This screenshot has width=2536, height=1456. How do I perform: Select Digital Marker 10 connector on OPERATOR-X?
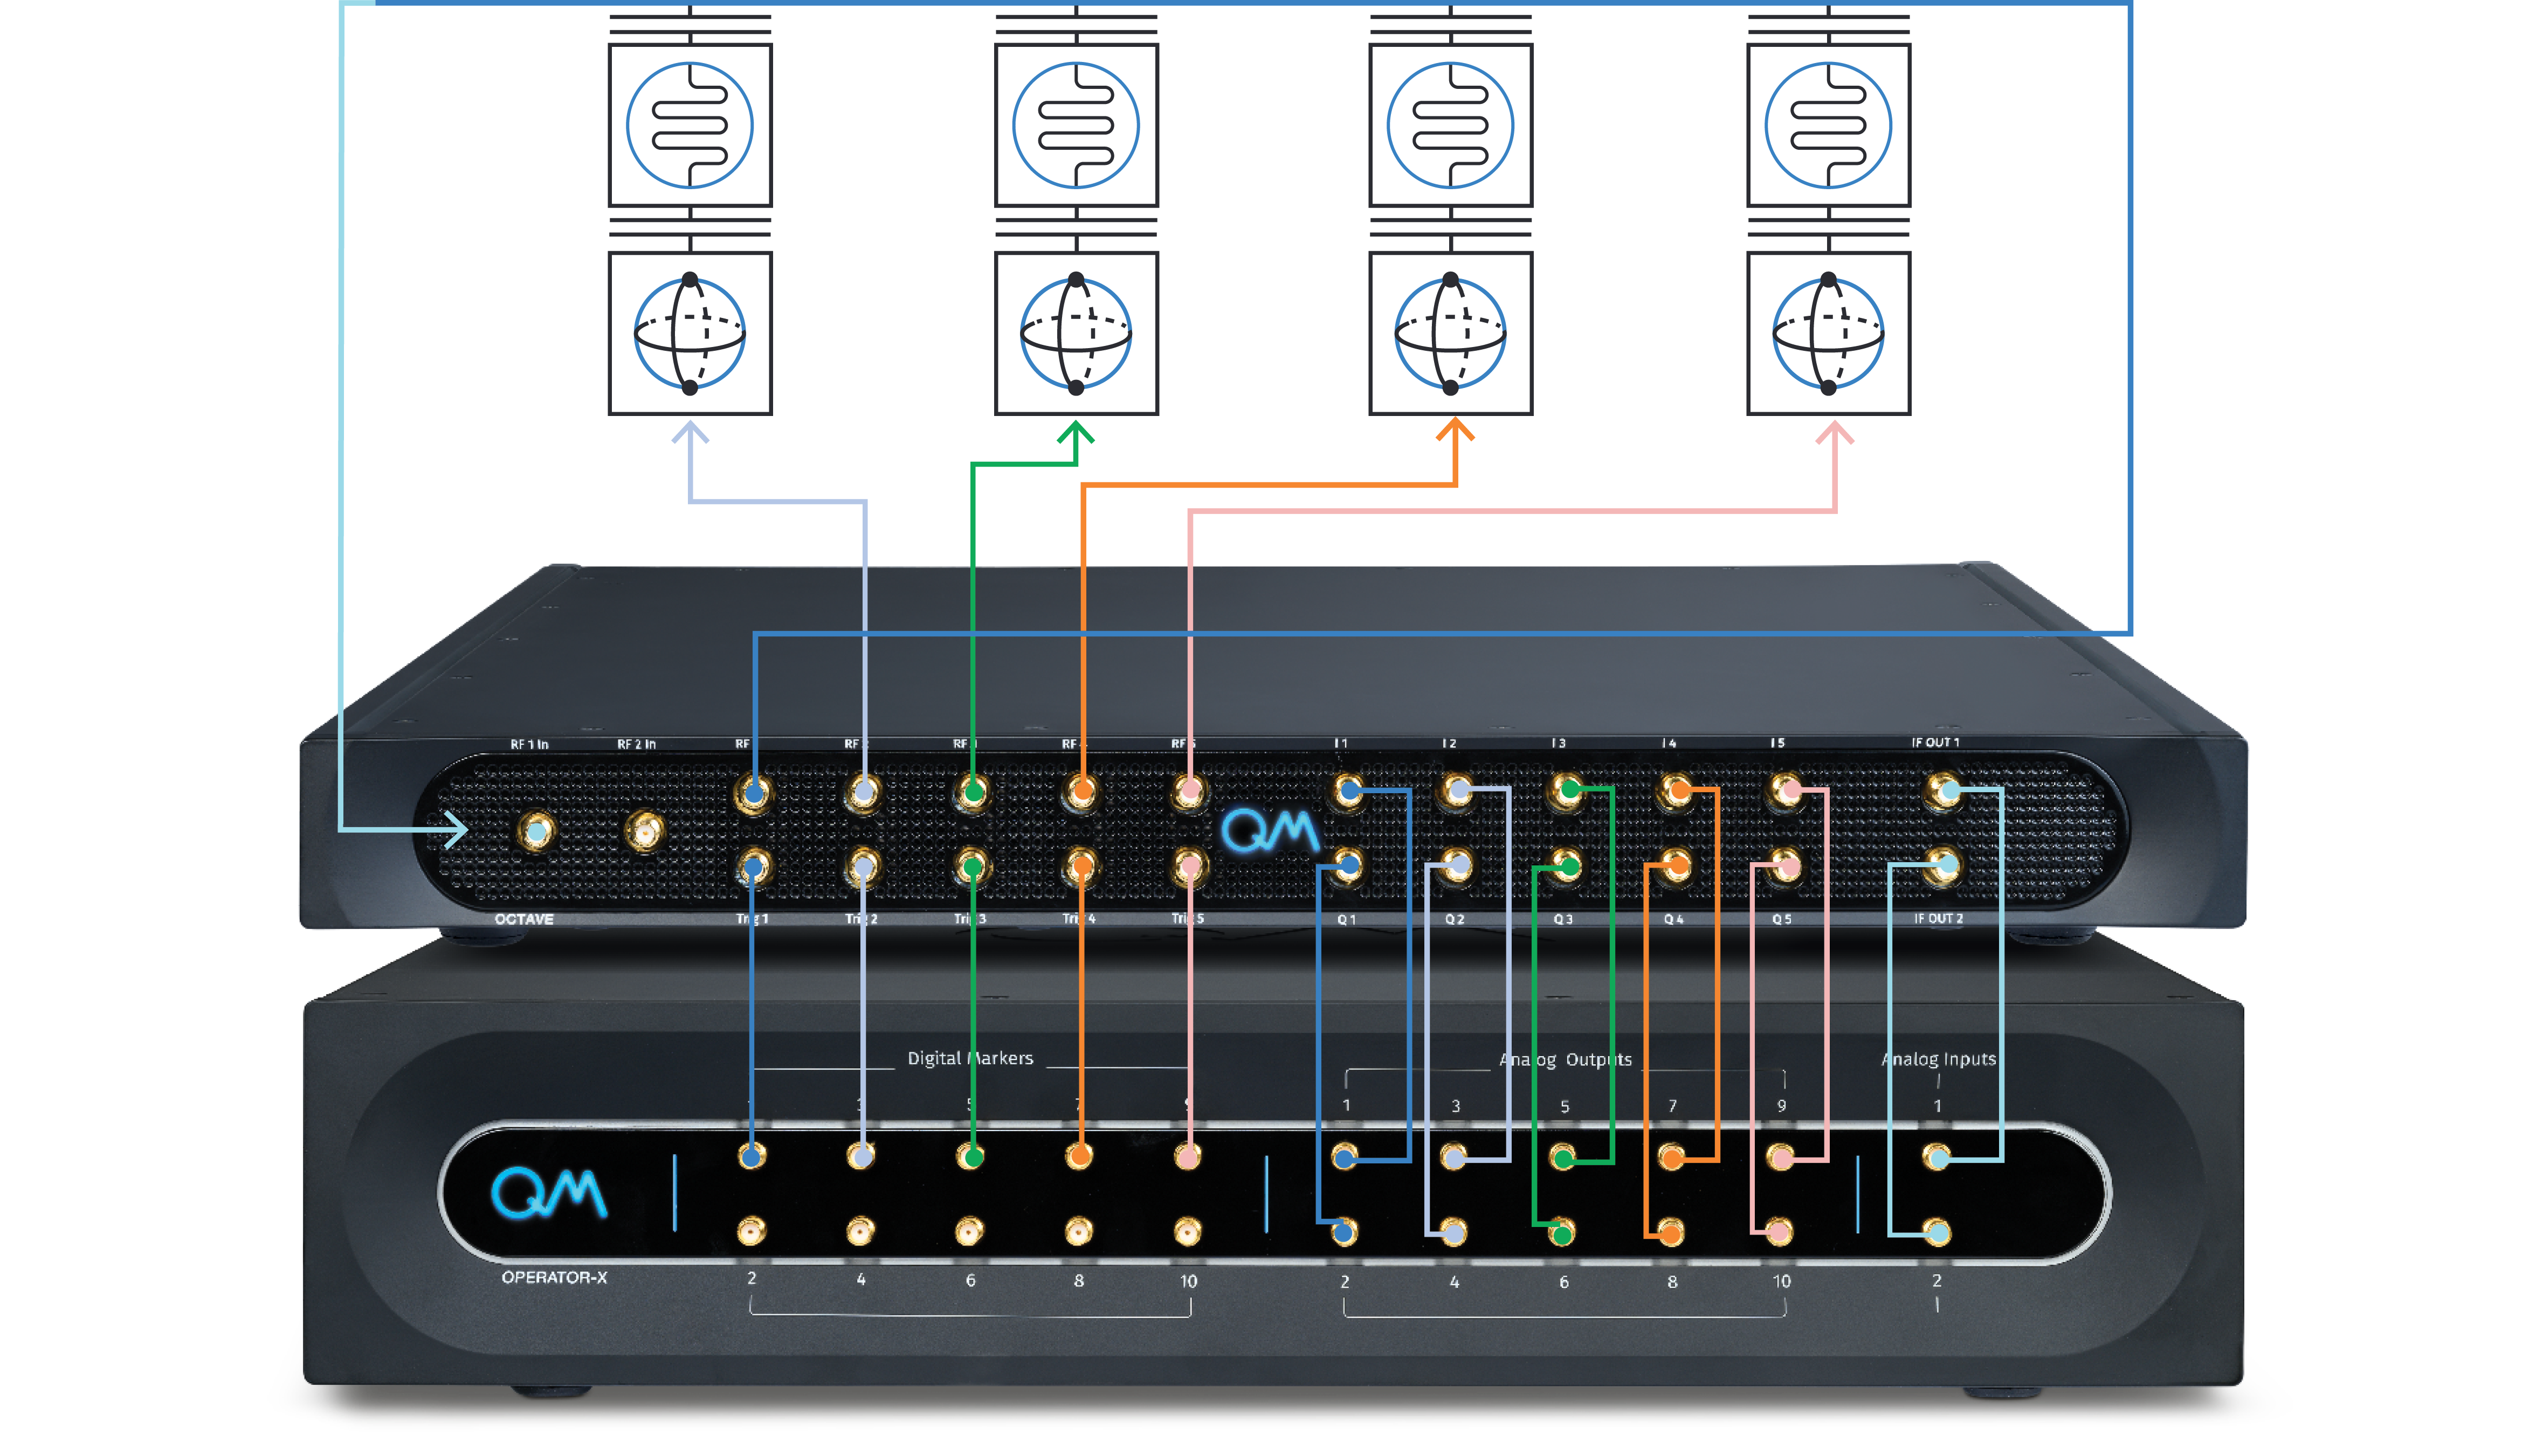[x=1188, y=1231]
